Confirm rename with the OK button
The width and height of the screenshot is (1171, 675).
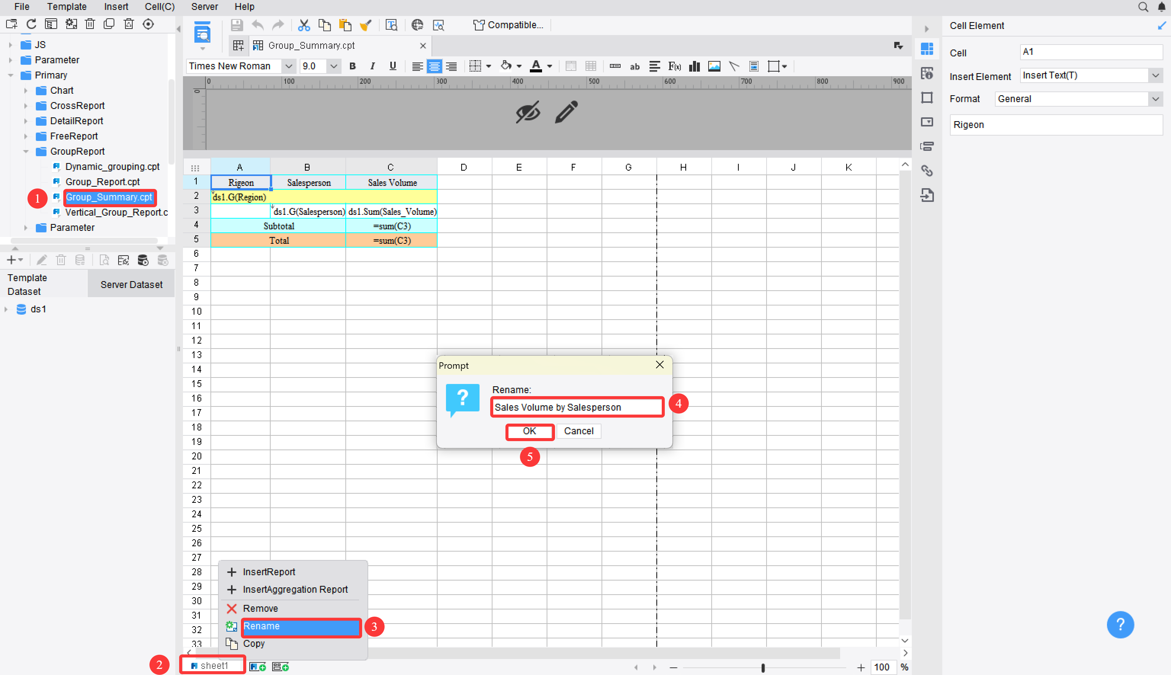(529, 431)
